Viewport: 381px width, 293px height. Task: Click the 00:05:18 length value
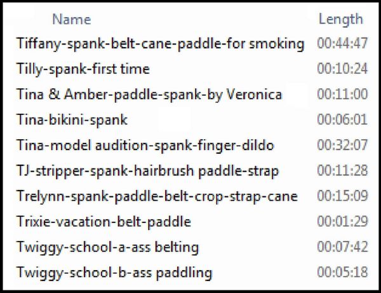(342, 272)
